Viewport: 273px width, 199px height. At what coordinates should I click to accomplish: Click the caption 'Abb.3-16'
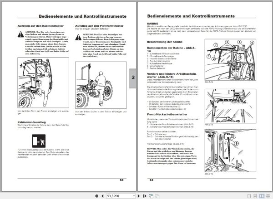tap(209, 174)
